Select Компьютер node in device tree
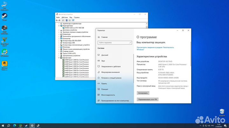This screenshot has height=128, width=229. click(x=66, y=39)
